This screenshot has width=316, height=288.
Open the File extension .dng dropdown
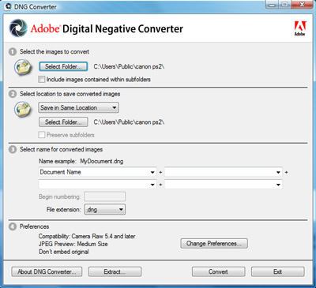point(105,210)
